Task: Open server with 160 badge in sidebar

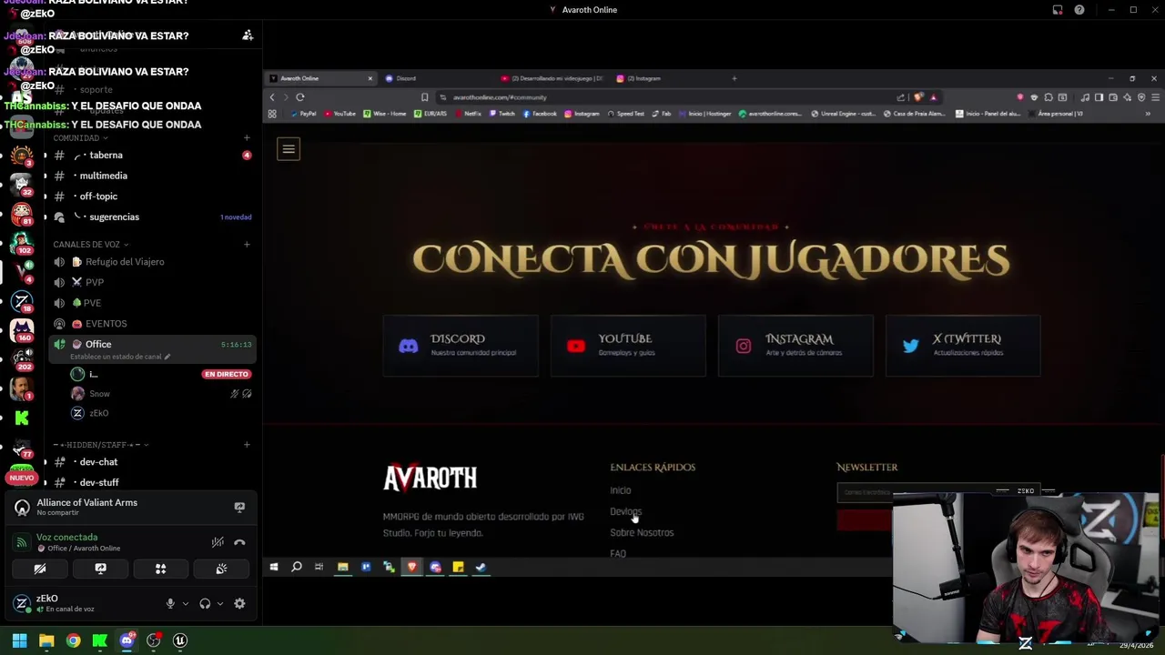Action: coord(22,329)
